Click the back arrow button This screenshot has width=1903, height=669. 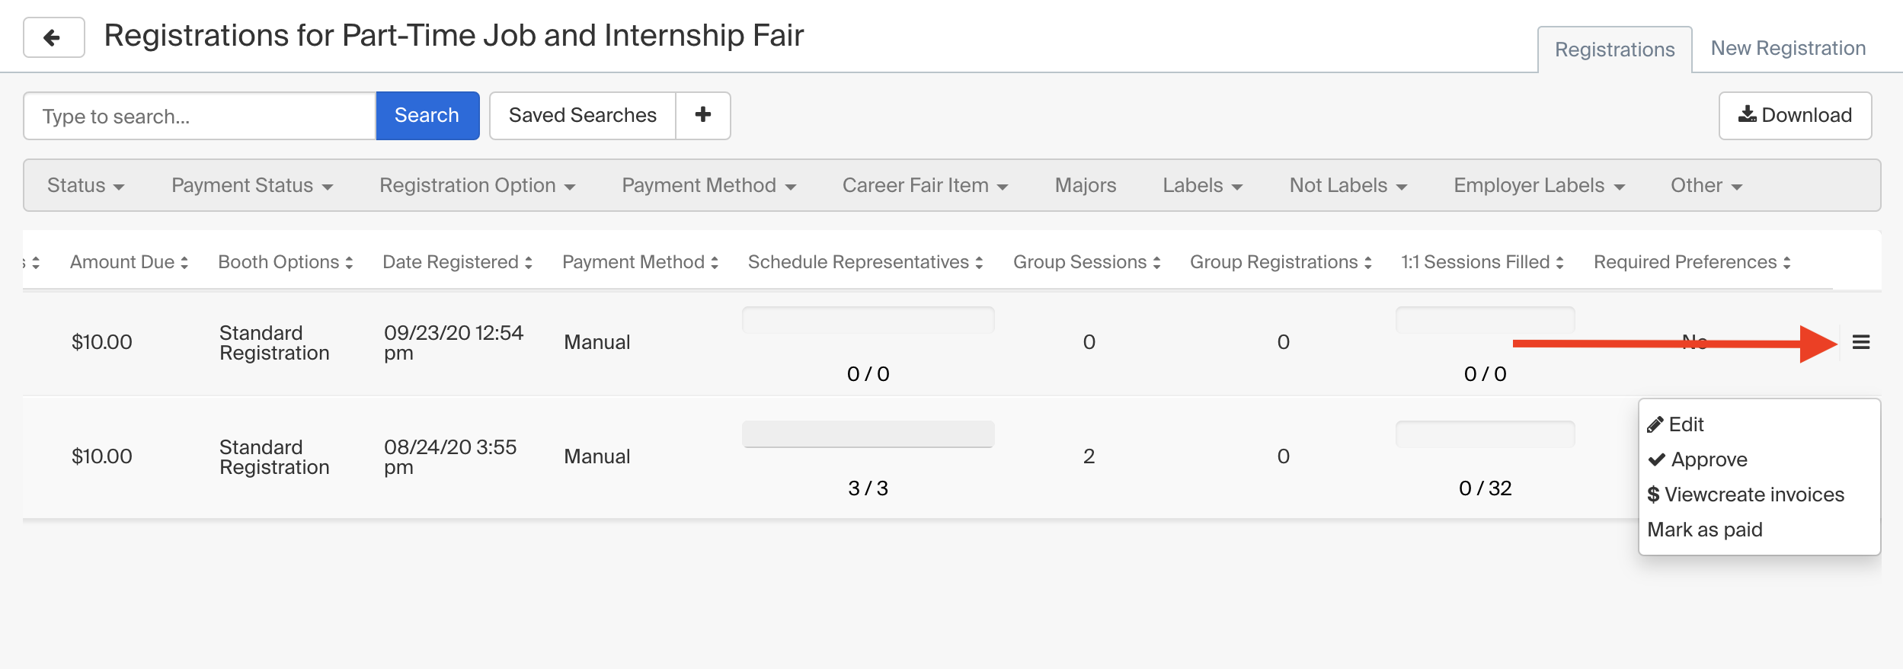point(53,37)
